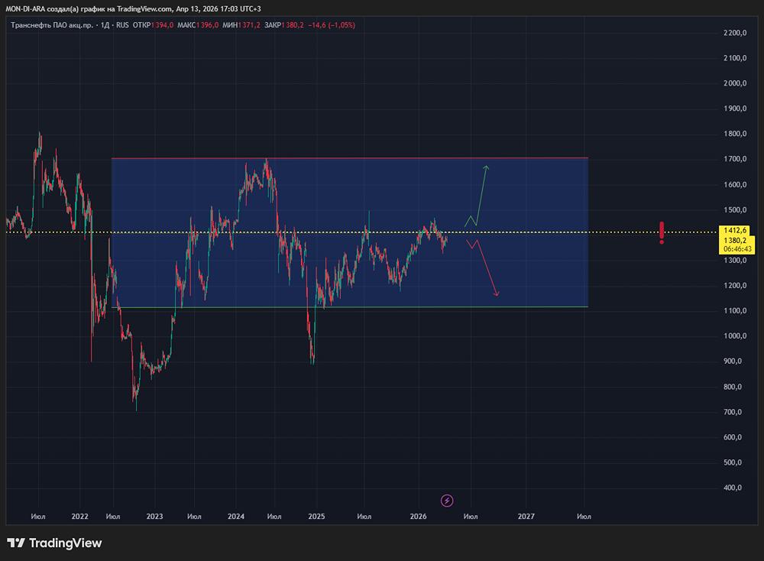Click the 1200,0 price axis label
Screen dimensions: 764x561
pyautogui.click(x=735, y=286)
